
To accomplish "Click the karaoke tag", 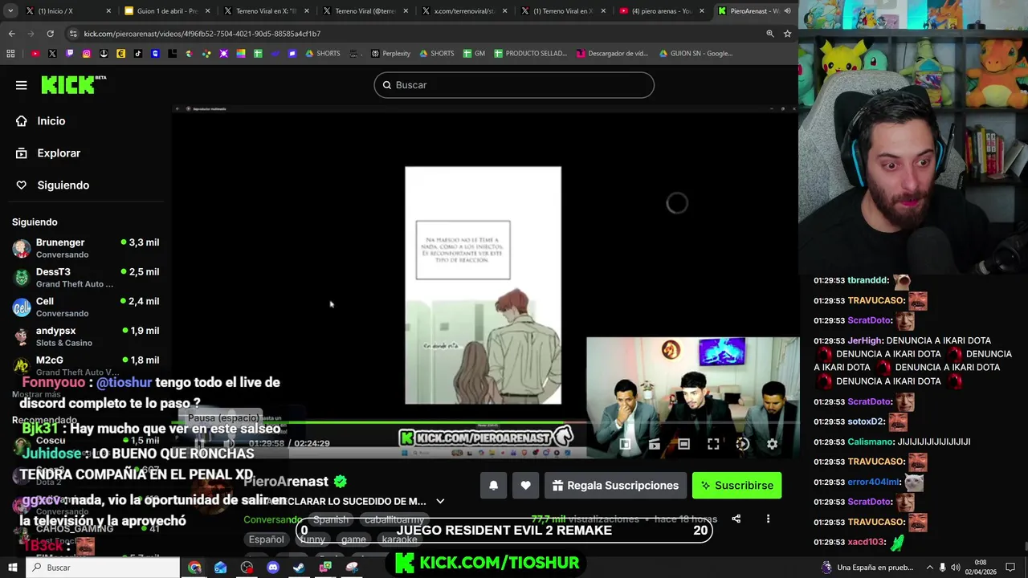I will (x=399, y=539).
